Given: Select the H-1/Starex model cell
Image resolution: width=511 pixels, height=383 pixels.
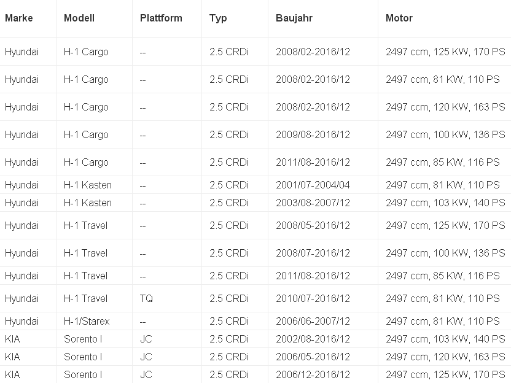Looking at the screenshot, I should 87,322.
